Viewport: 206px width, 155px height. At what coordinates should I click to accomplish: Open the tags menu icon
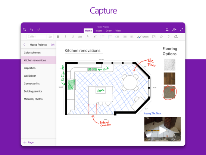[176, 37]
